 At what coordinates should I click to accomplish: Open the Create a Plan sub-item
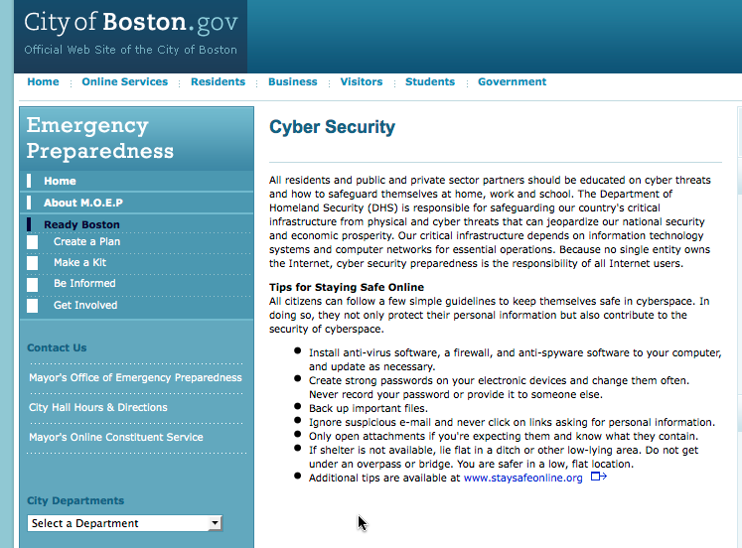pyautogui.click(x=86, y=241)
